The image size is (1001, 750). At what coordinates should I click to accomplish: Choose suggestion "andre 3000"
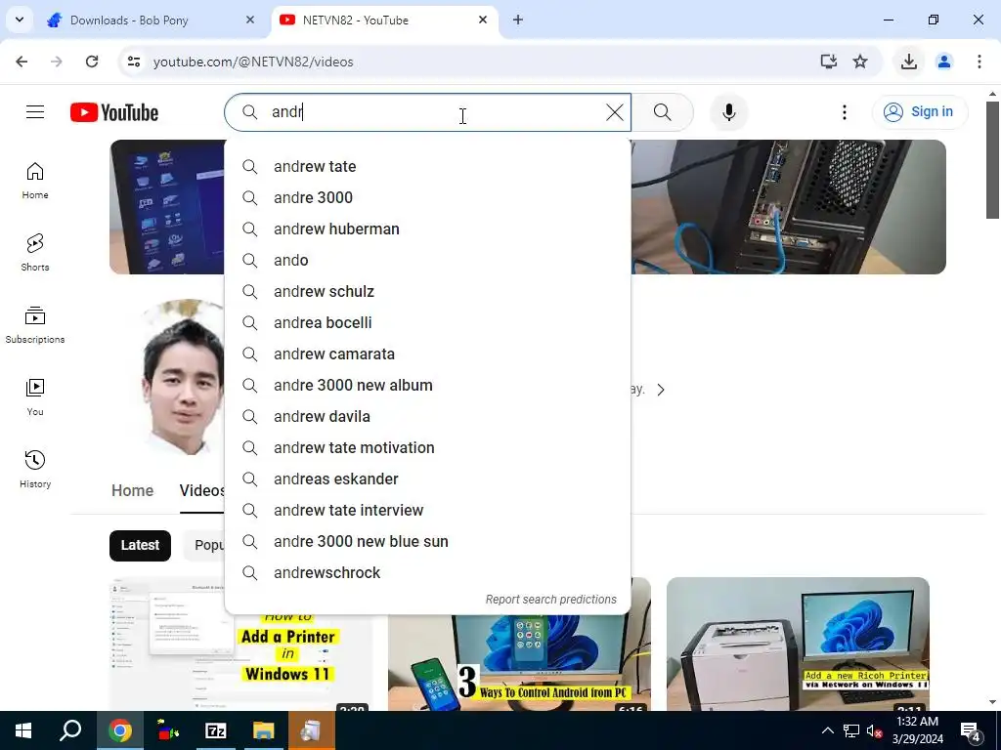click(427, 197)
